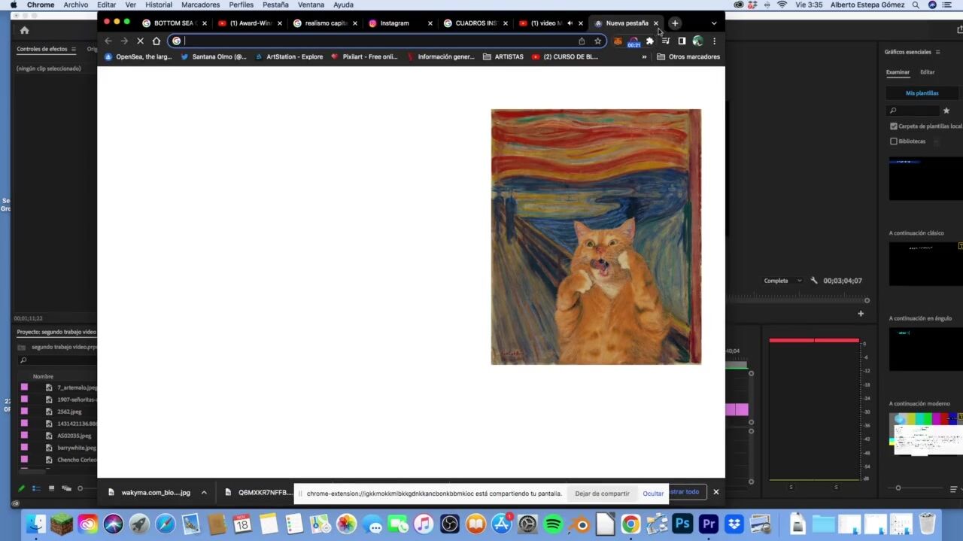The width and height of the screenshot is (963, 541).
Task: Bookmark this page with the star icon
Action: tap(597, 41)
